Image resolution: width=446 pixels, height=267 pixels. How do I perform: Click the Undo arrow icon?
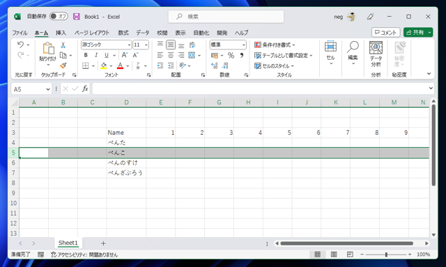pos(20,44)
